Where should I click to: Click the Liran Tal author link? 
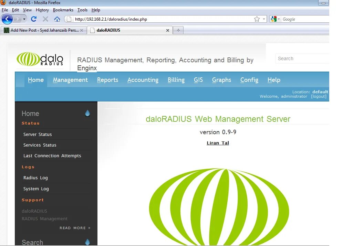[x=218, y=143]
